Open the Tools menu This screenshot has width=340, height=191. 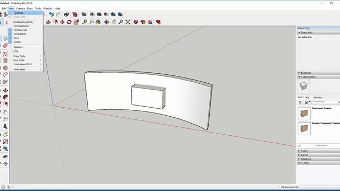pos(38,8)
